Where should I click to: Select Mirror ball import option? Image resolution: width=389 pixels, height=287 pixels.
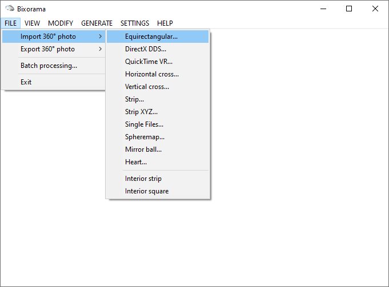(143, 149)
